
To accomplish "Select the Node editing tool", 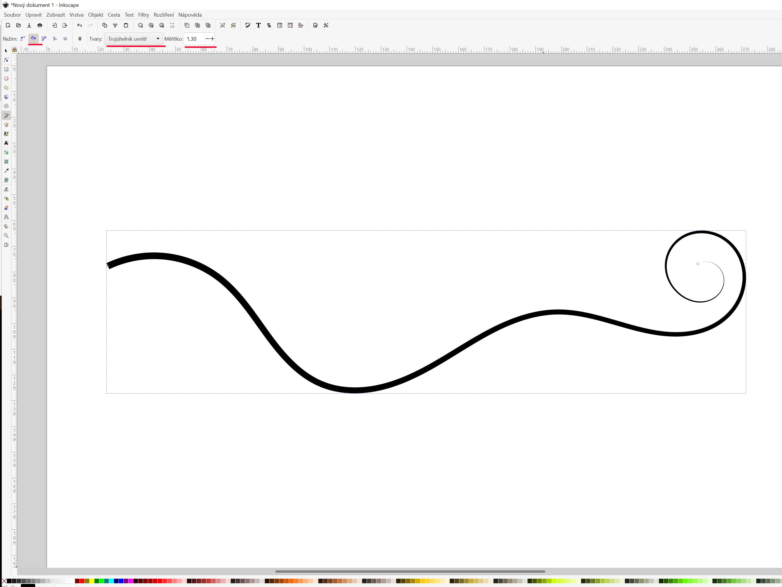I will pyautogui.click(x=6, y=60).
